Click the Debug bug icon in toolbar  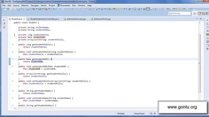coord(34,9)
